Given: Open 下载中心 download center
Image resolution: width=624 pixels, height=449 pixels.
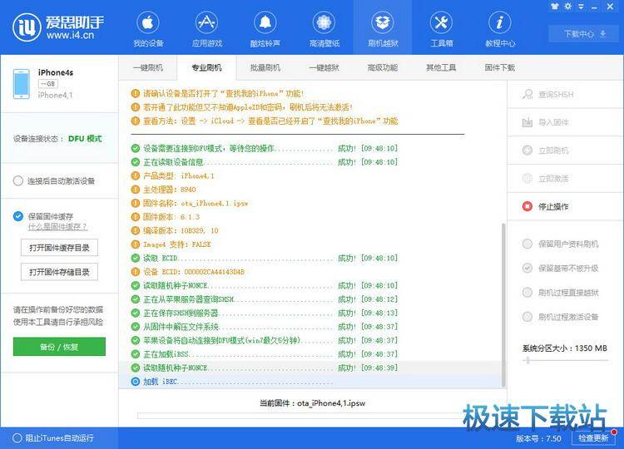Looking at the screenshot, I should (585, 34).
